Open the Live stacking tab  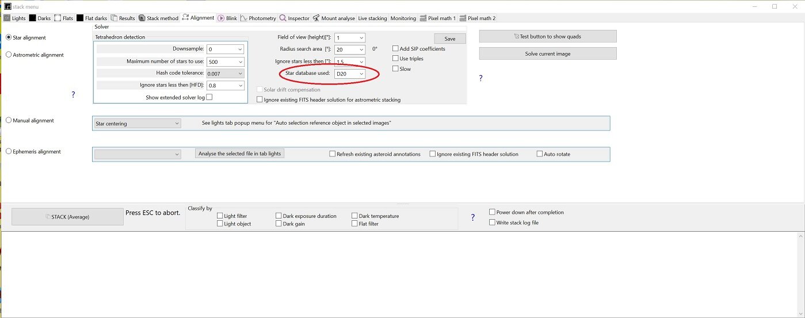click(372, 18)
